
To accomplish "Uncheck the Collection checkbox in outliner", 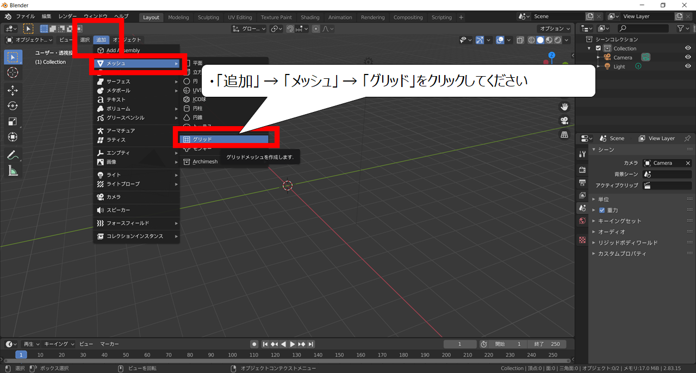I will 599,48.
